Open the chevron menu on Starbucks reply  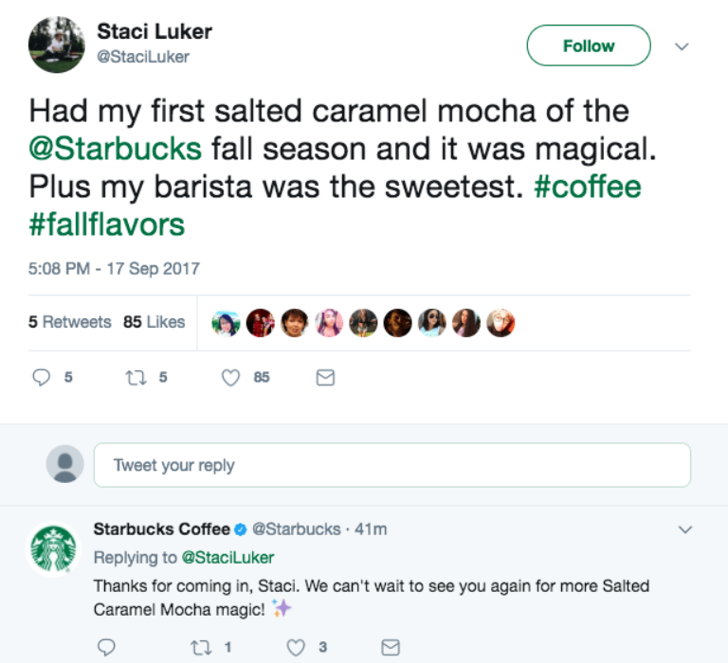[x=684, y=529]
